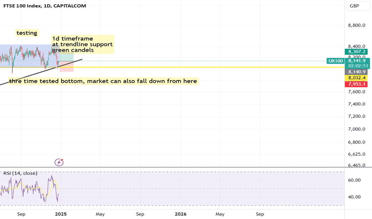Click the 2025 label on time axis
The image size is (372, 219).
pos(61,214)
